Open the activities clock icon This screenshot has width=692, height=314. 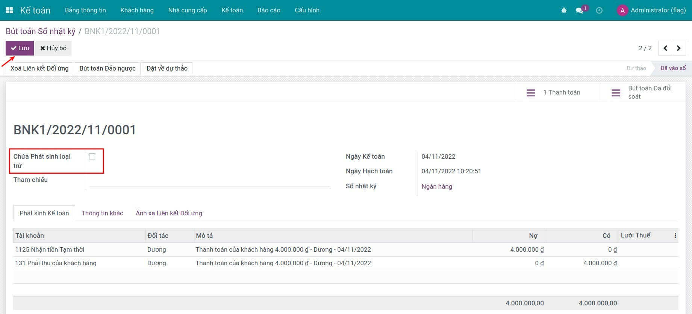point(599,11)
